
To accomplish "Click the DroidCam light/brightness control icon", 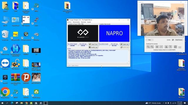I will (x=157, y=47).
